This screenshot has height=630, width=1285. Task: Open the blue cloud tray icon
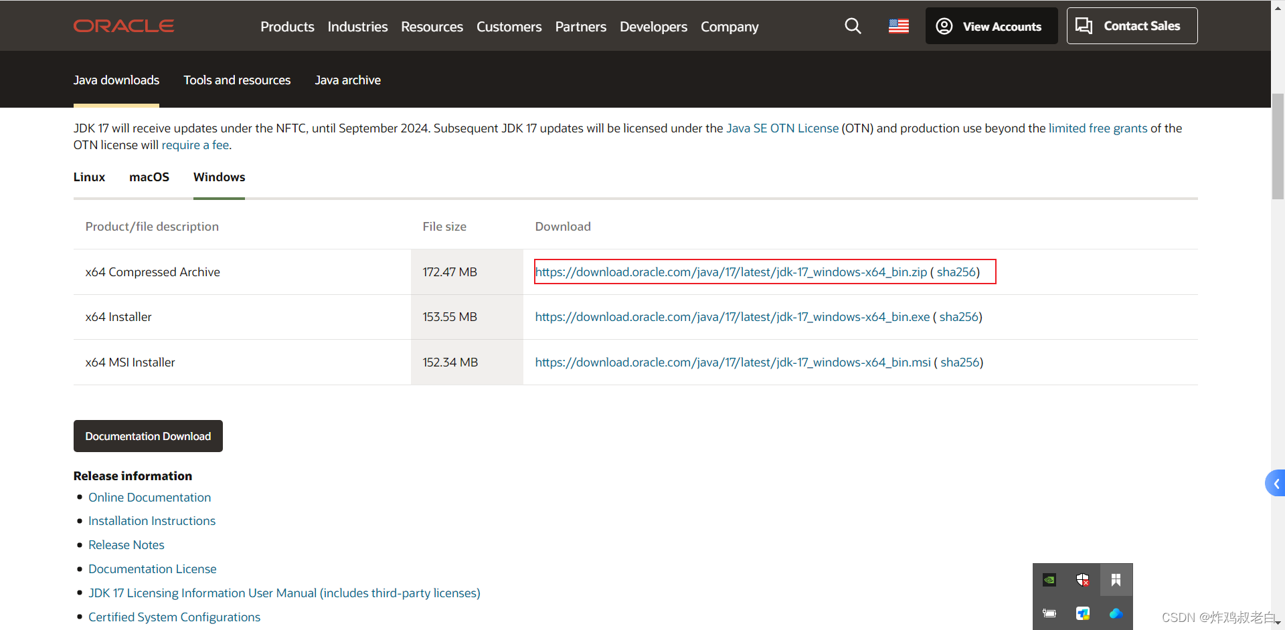pos(1116,613)
